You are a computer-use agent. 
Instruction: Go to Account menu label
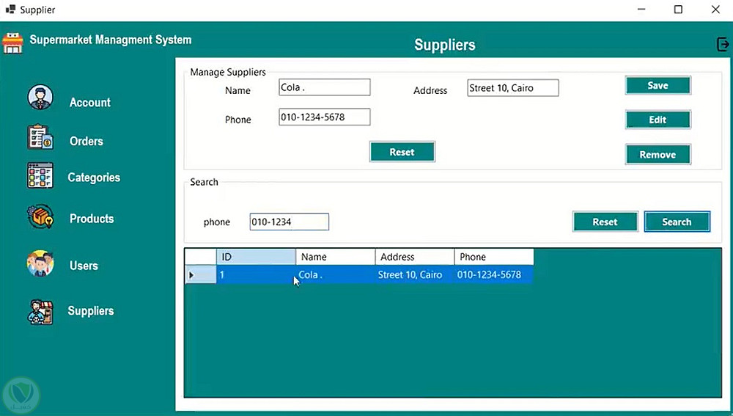pos(89,103)
